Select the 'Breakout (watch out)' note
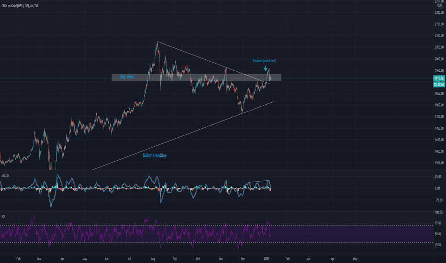This screenshot has width=446, height=263. click(264, 61)
